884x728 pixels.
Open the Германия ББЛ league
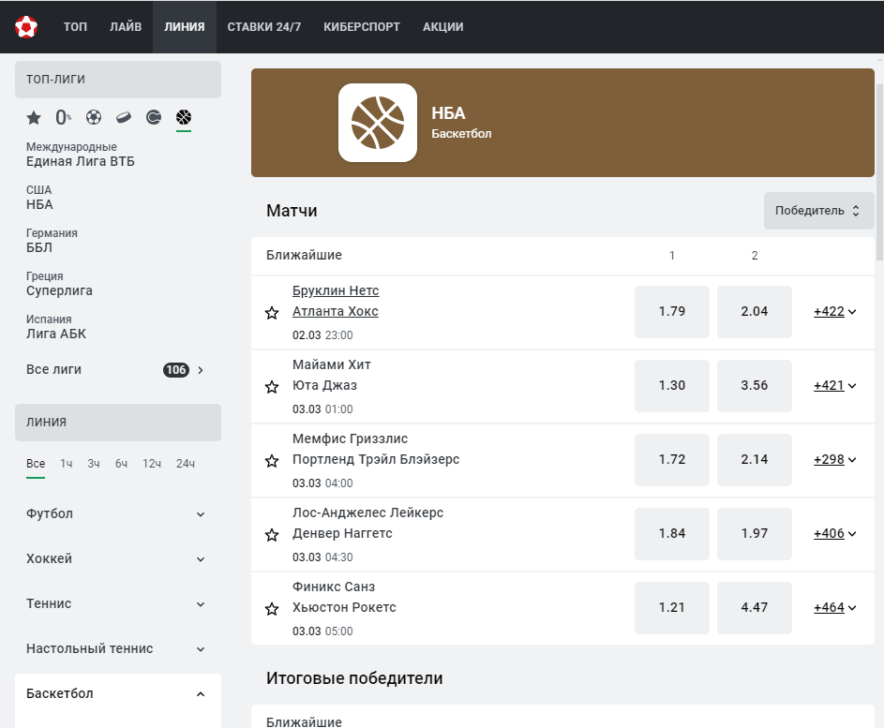(52, 241)
